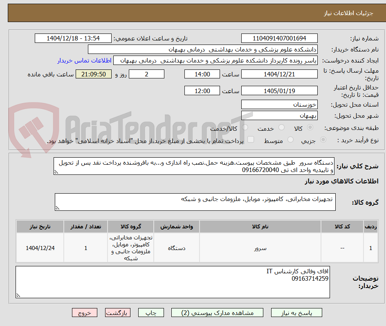Click the 'نام کالا' column header
Image resolution: width=386 pixels, height=326 pixels.
[x=260, y=227]
